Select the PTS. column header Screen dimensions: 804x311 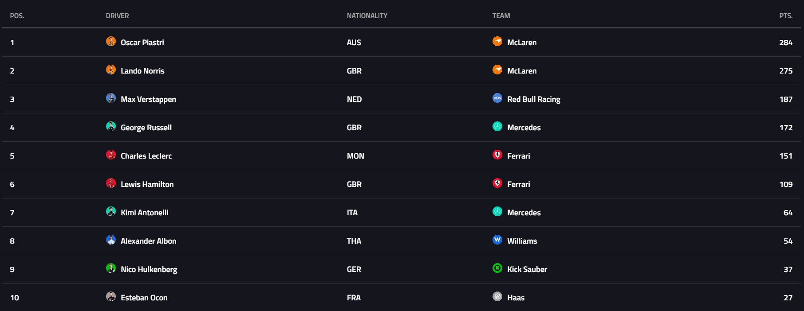[786, 16]
